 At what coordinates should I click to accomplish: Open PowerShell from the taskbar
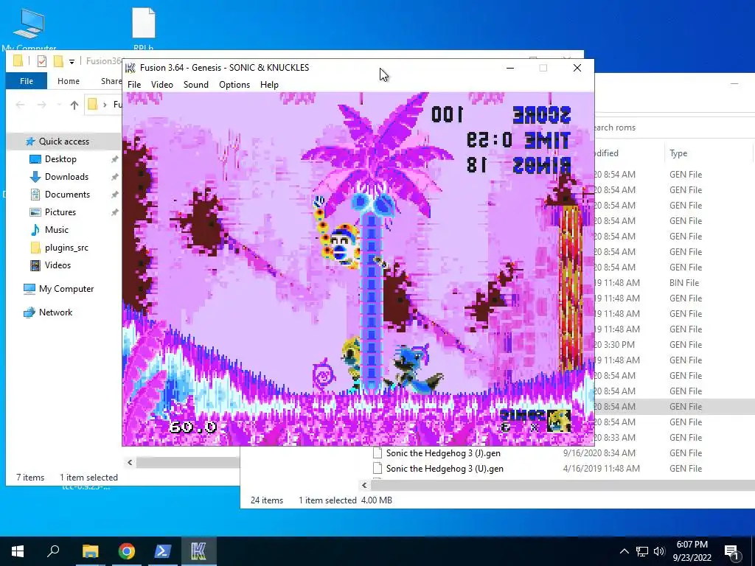click(x=163, y=551)
